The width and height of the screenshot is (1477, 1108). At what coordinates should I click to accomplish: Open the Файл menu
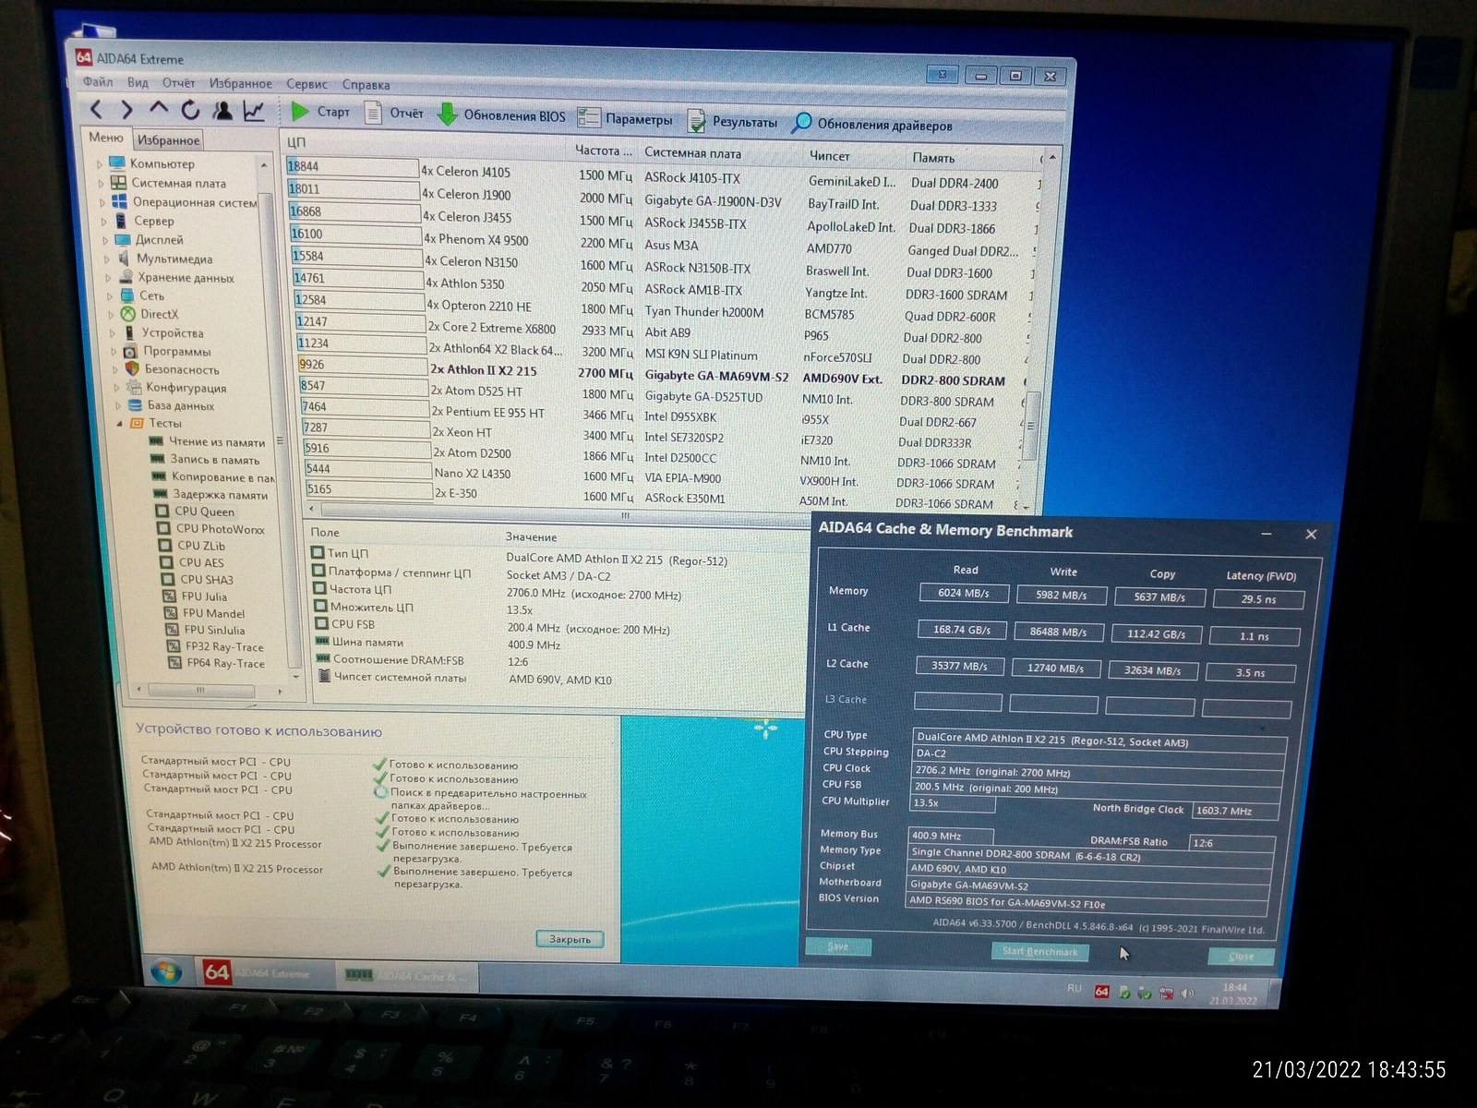(98, 81)
